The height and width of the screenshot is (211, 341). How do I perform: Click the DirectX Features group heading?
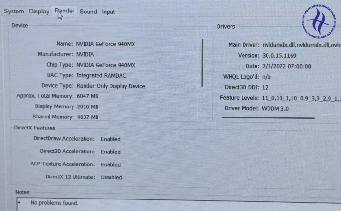(x=35, y=128)
